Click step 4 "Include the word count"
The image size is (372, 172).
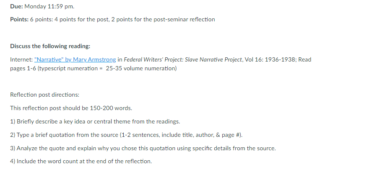point(81,162)
